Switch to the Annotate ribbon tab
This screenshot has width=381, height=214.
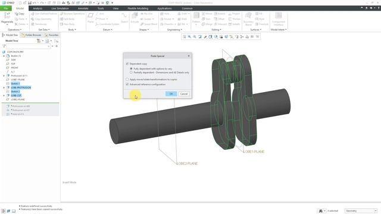[x=83, y=8]
